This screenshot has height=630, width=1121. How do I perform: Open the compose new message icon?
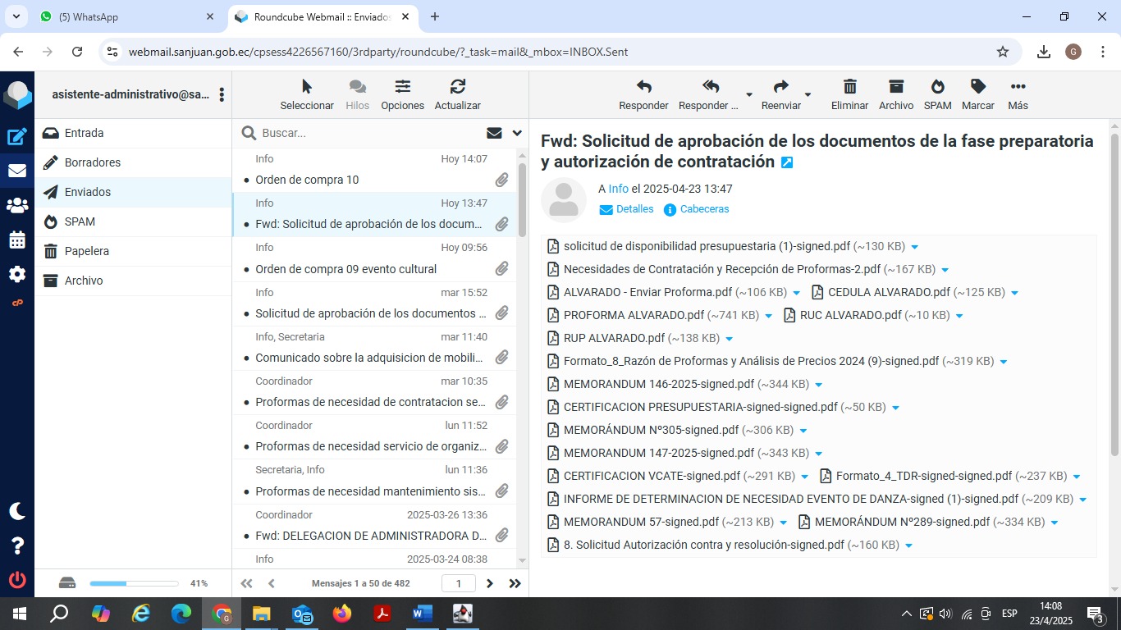17,137
